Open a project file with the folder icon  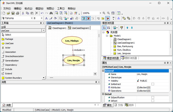coord(8,13)
